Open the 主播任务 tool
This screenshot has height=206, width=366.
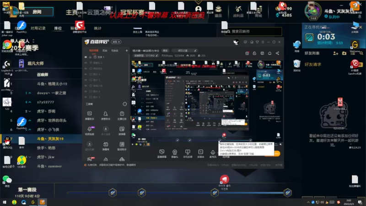coord(122,116)
